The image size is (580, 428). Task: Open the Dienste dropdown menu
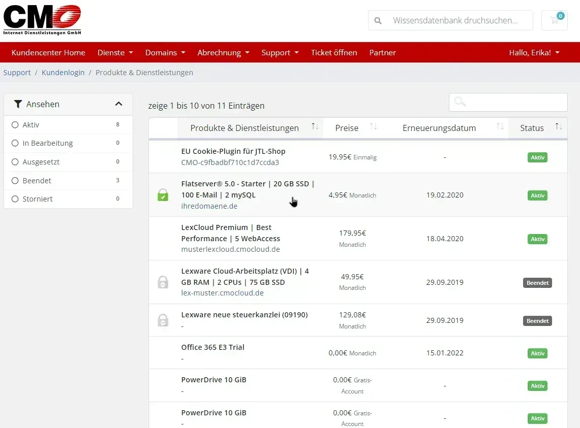click(115, 52)
